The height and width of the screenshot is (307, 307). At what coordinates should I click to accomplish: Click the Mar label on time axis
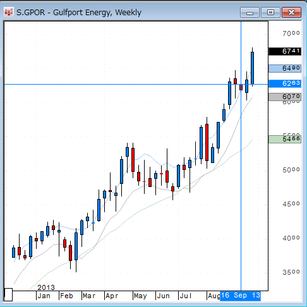(89, 296)
